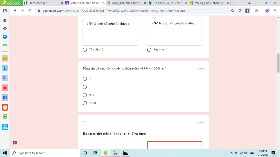Open File Explorer on taskbar
The height and width of the screenshot is (157, 280).
point(115,153)
